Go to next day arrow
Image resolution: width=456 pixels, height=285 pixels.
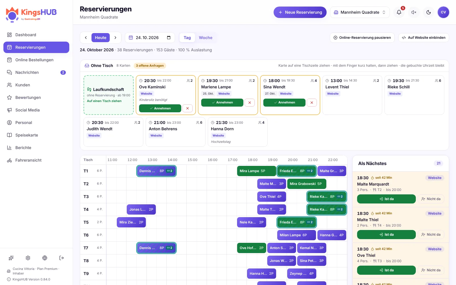(115, 38)
